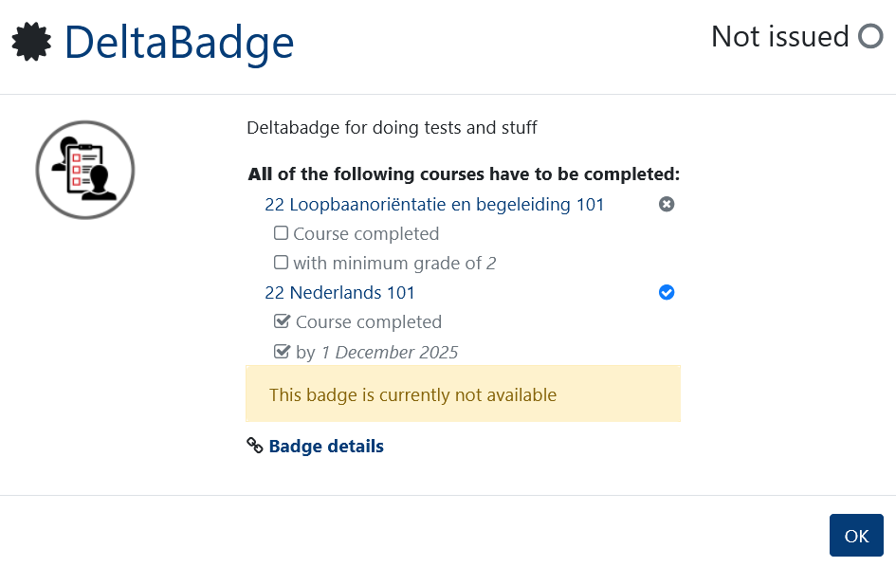Click the grey cross icon for Loopbaanoriëntatie course
Image resolution: width=896 pixels, height=567 pixels.
pos(667,204)
